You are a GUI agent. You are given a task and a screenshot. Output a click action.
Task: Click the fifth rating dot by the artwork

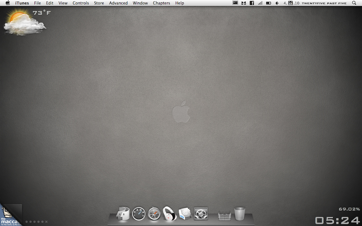coord(42,222)
